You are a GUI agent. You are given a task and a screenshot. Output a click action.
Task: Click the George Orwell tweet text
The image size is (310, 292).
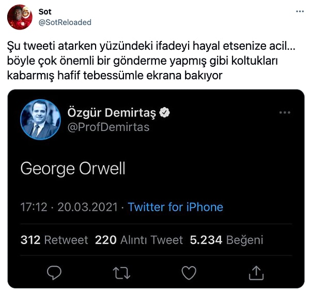[x=73, y=169]
